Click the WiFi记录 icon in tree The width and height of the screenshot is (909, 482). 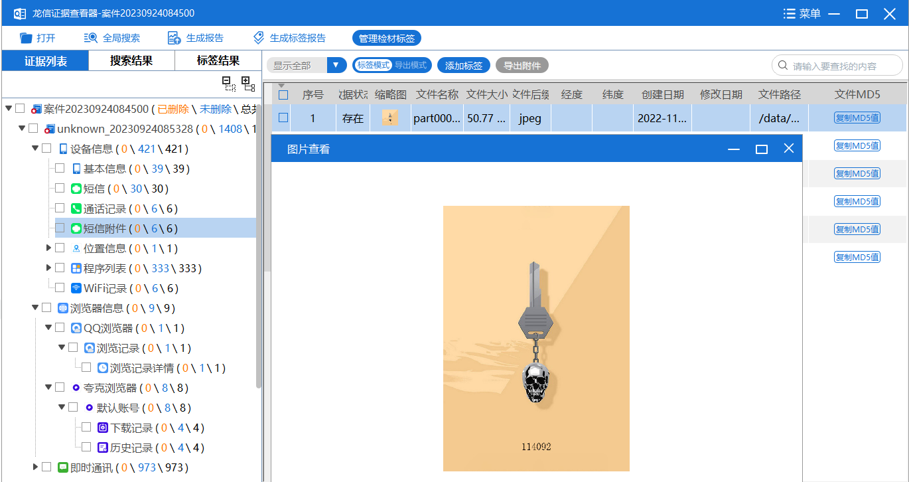(76, 288)
